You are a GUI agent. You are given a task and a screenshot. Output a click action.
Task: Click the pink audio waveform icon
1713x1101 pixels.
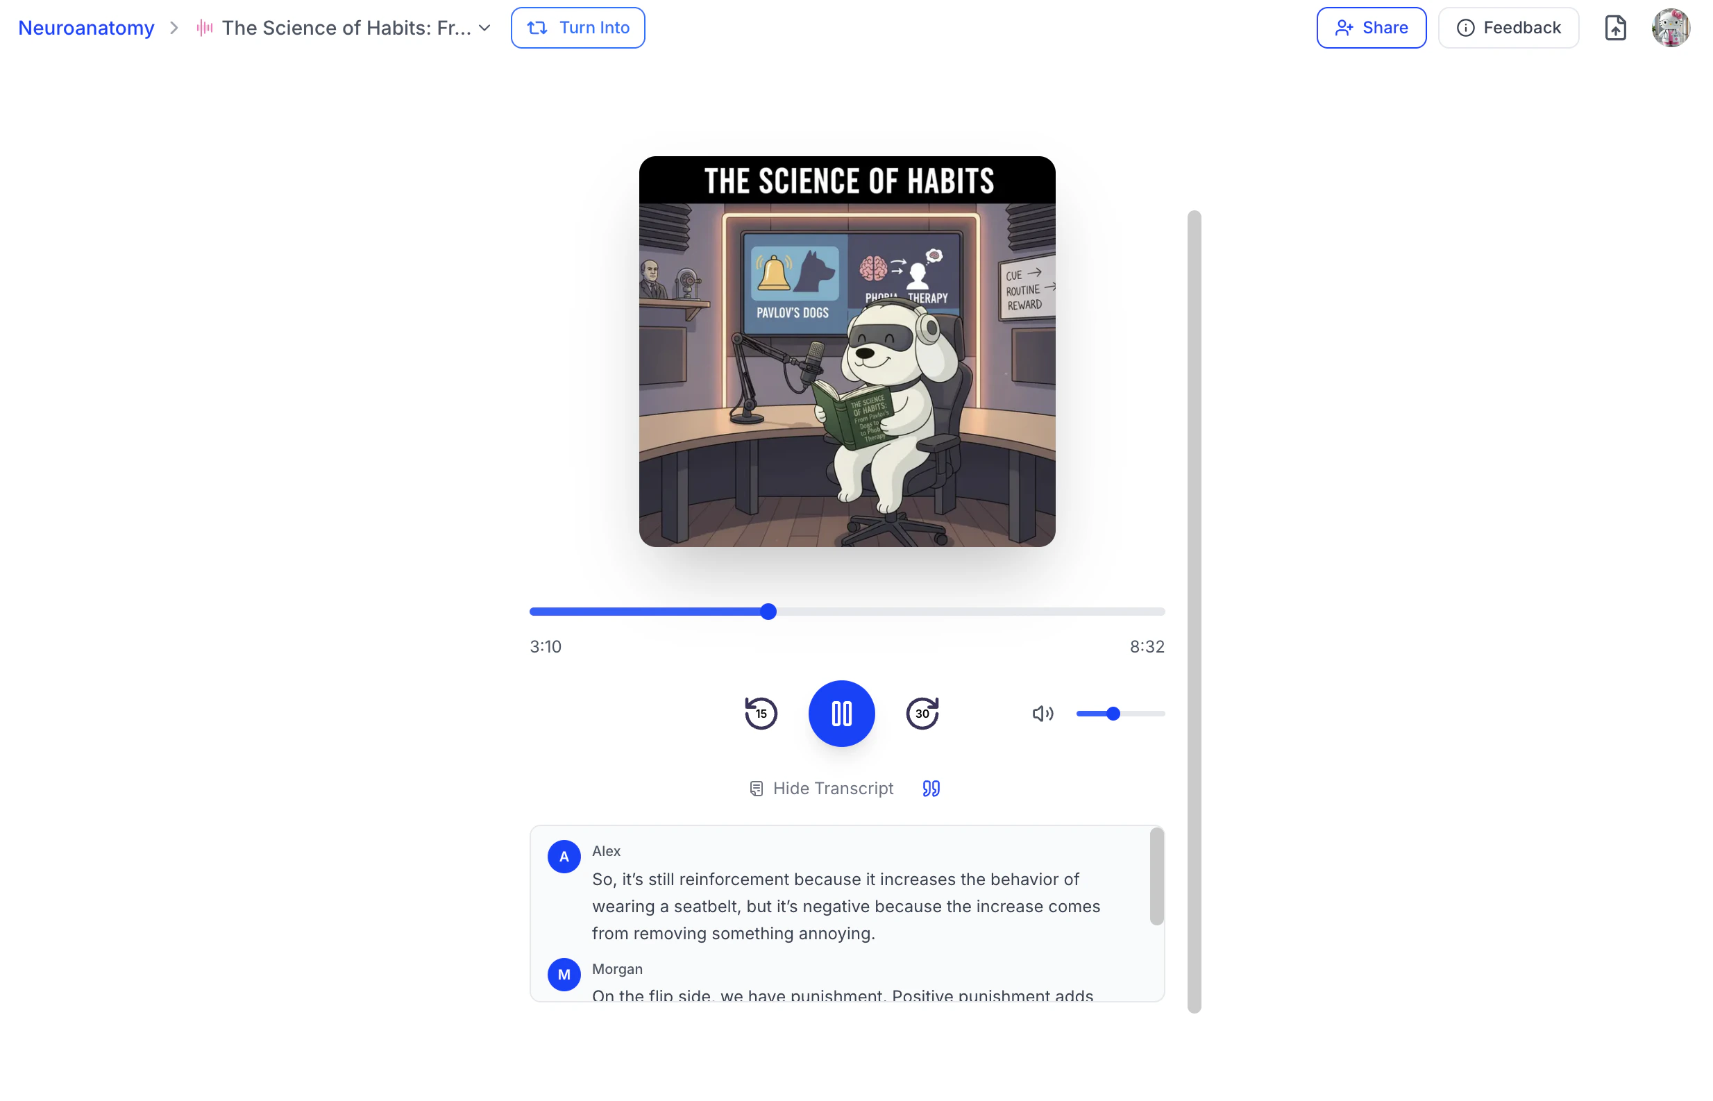point(204,28)
